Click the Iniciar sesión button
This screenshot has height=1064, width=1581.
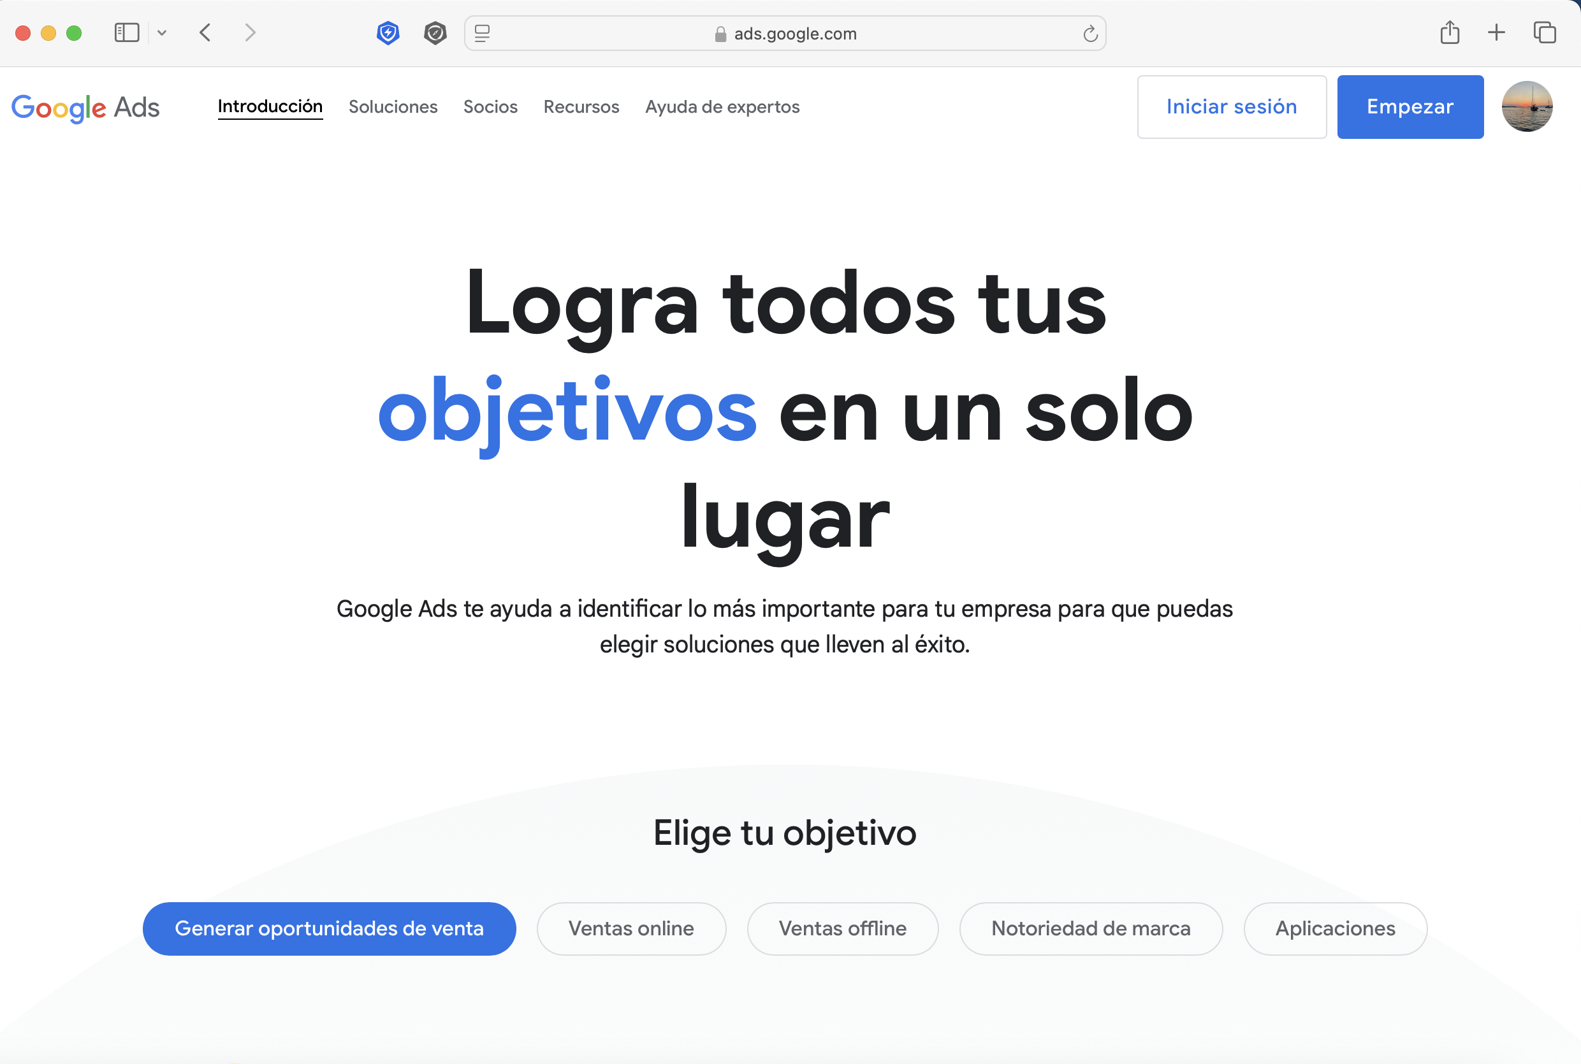1232,106
